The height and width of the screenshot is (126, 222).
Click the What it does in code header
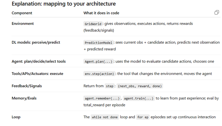point(101,13)
